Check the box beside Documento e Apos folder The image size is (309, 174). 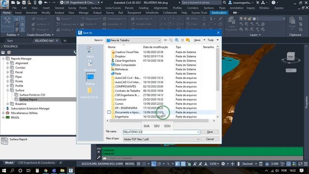pyautogui.click(x=109, y=112)
